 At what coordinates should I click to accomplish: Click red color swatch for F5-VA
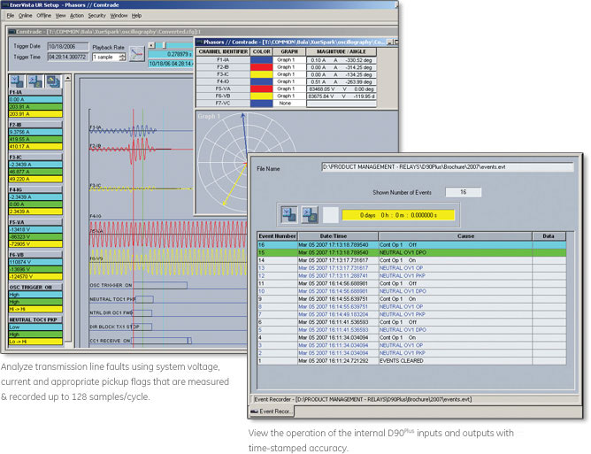[x=261, y=88]
